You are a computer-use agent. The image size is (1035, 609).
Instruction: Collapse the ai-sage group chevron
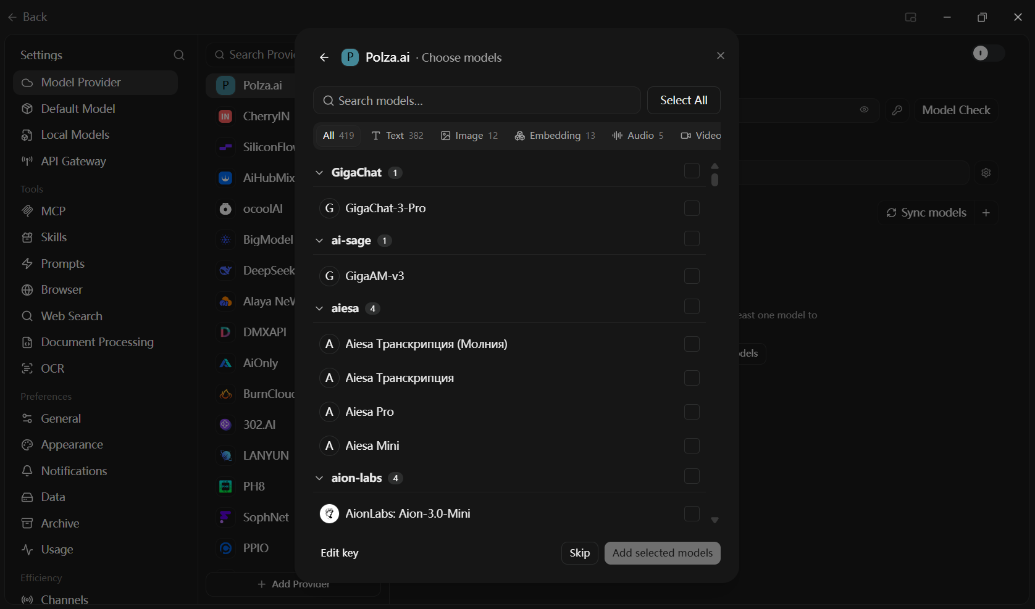coord(319,241)
